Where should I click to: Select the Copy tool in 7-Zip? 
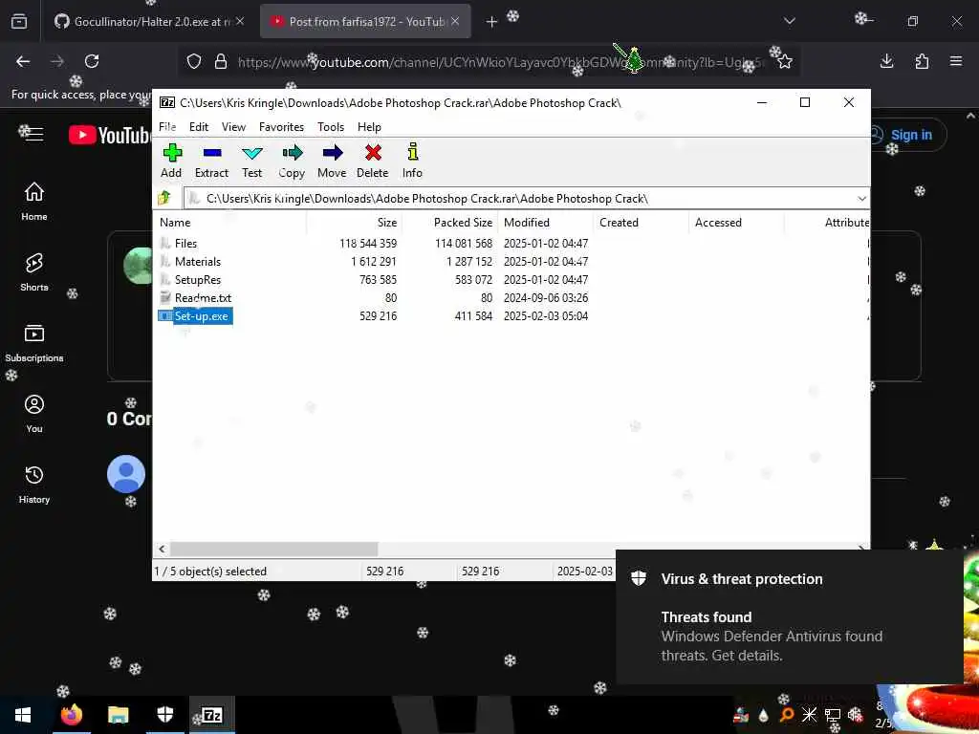pos(292,161)
